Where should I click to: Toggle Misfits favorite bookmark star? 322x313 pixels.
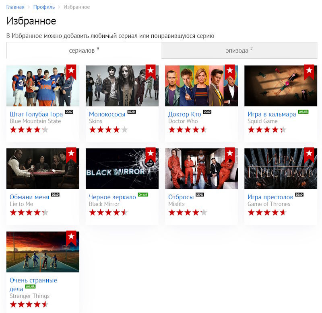coord(230,155)
